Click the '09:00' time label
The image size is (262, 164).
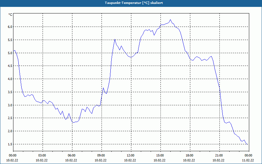pos(101,155)
